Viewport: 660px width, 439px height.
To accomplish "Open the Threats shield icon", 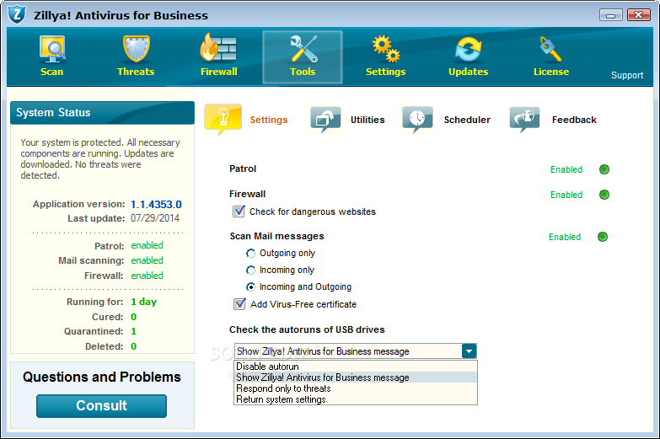I will point(136,49).
